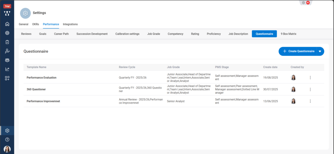
Task: Click the date 13/06/2025
Action: (270, 101)
